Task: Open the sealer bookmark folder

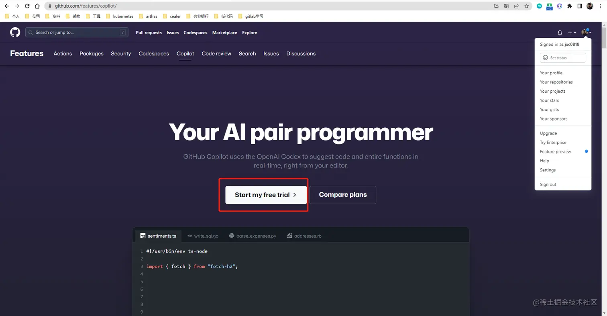Action: (172, 16)
